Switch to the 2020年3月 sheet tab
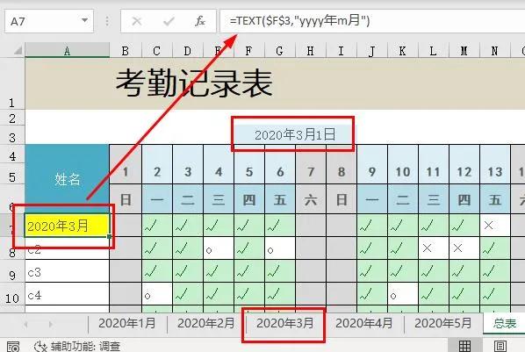This screenshot has height=352, width=525. pyautogui.click(x=285, y=324)
